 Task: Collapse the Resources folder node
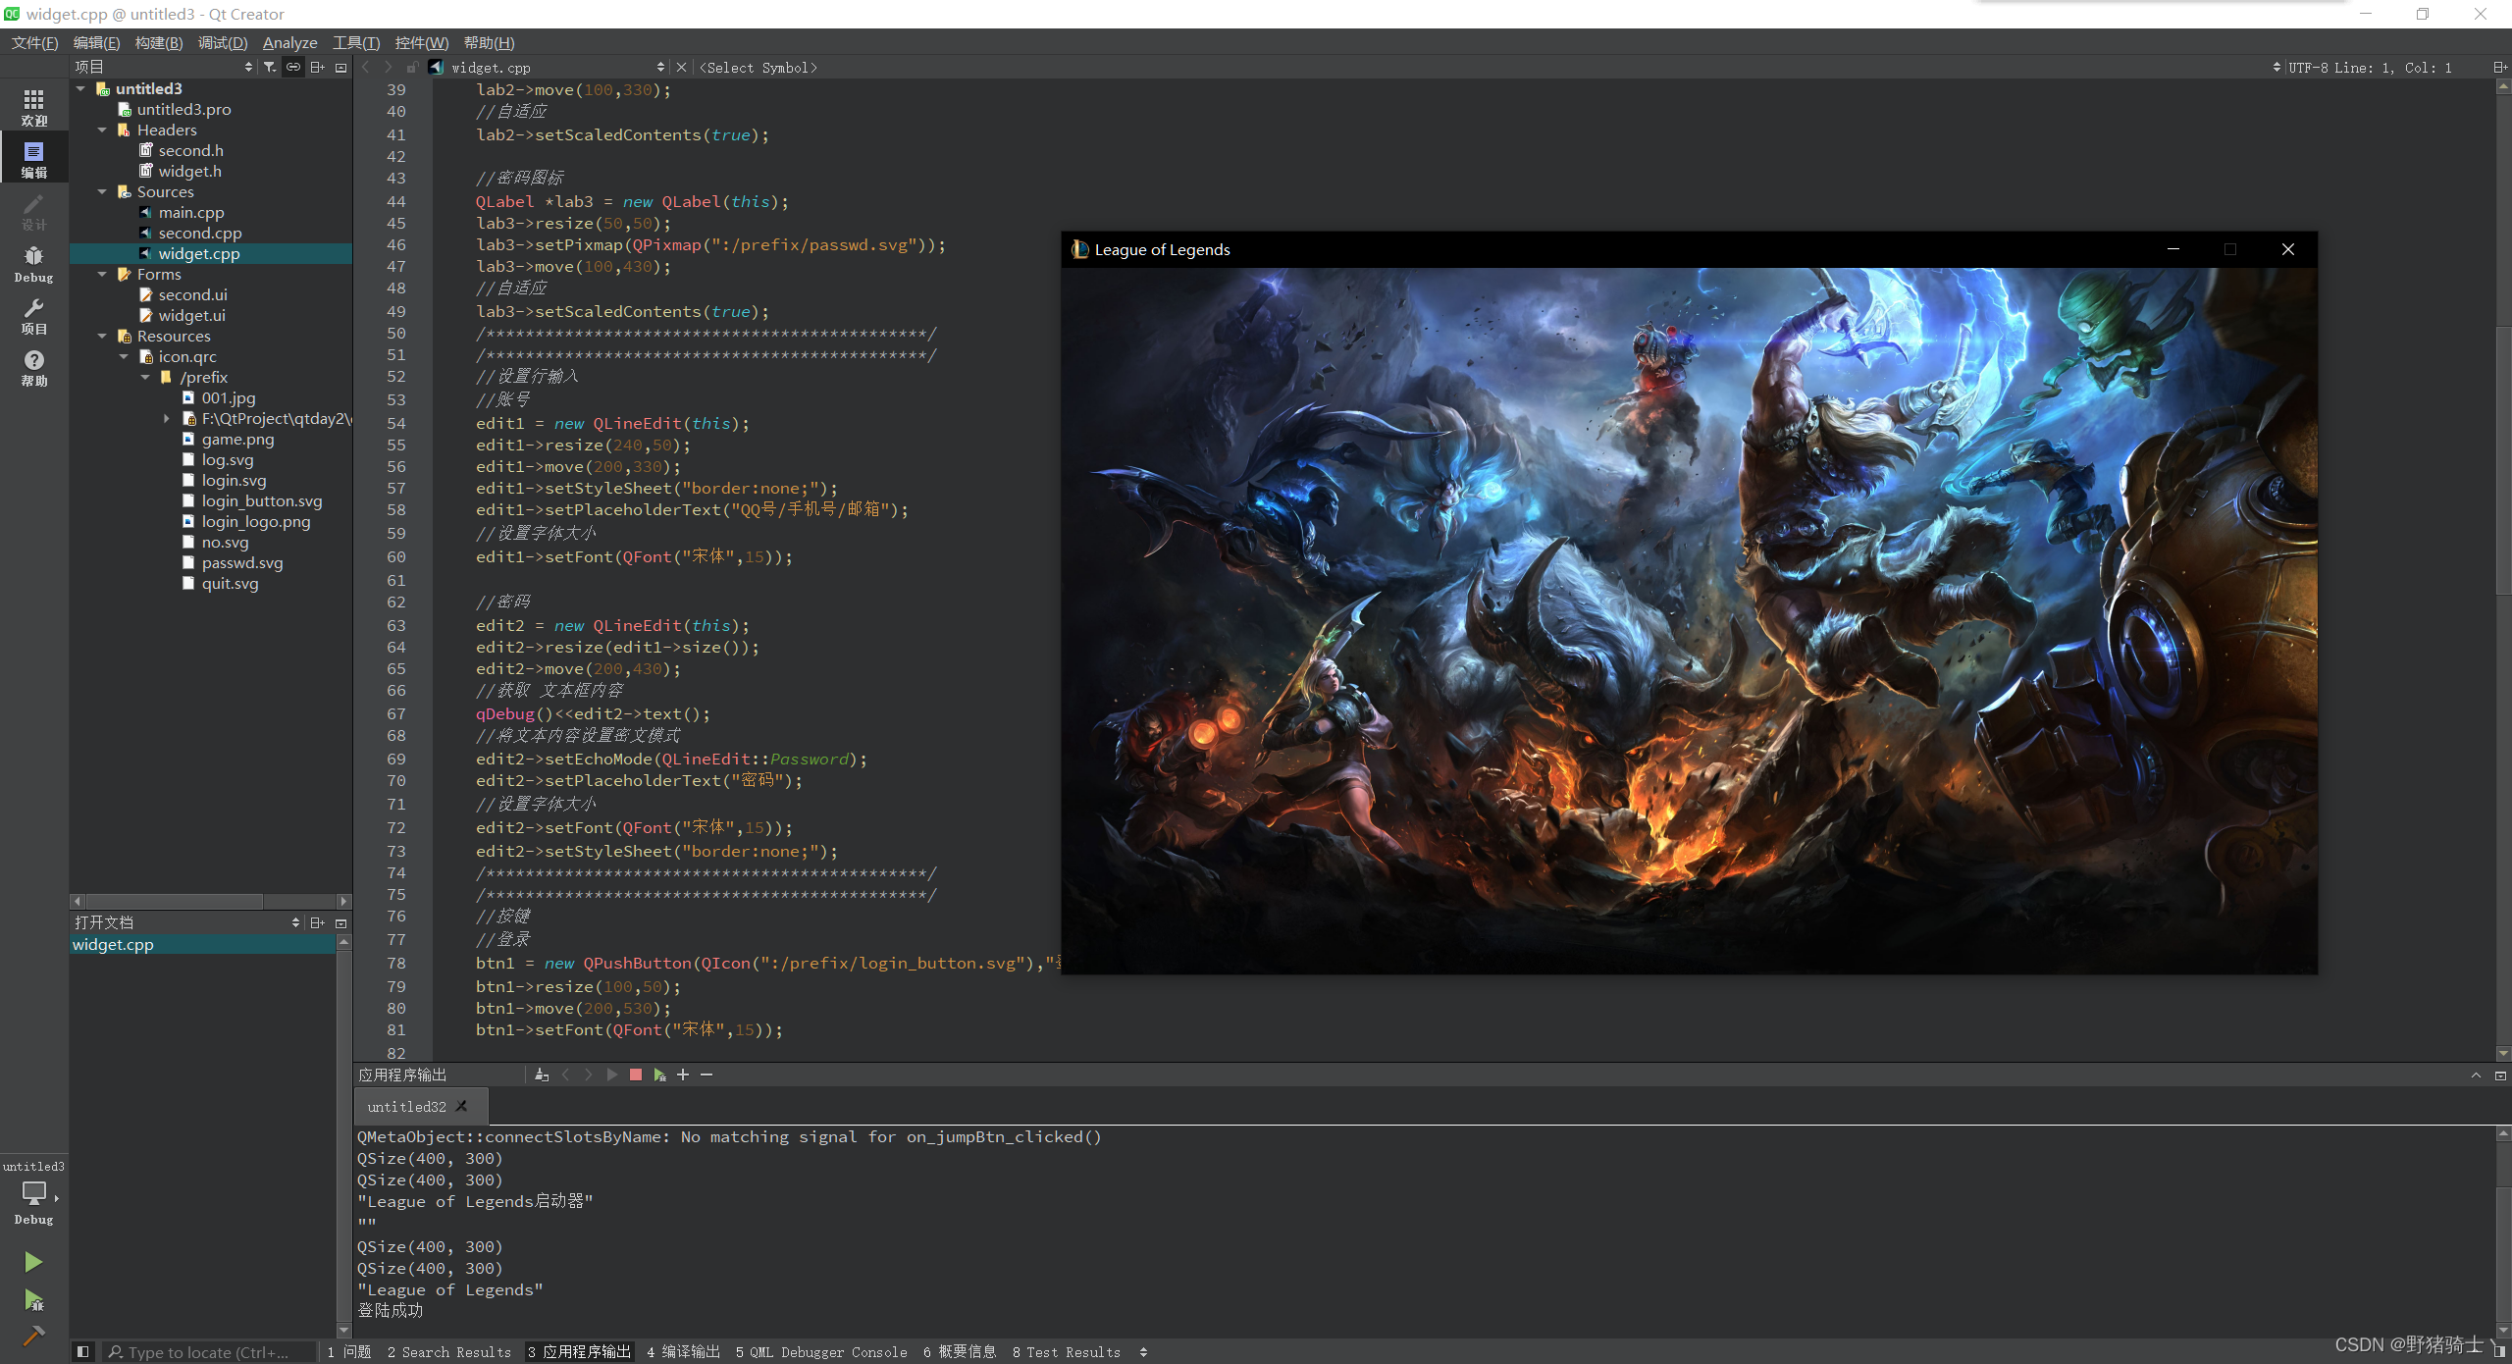[102, 337]
